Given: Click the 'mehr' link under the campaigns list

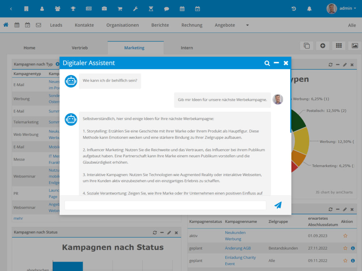Looking at the screenshot, I should tap(18, 219).
